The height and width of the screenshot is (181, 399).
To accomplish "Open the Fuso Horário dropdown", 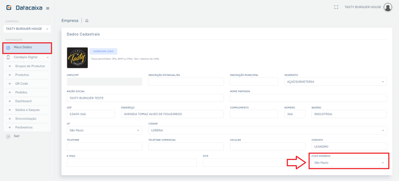I will coord(349,162).
